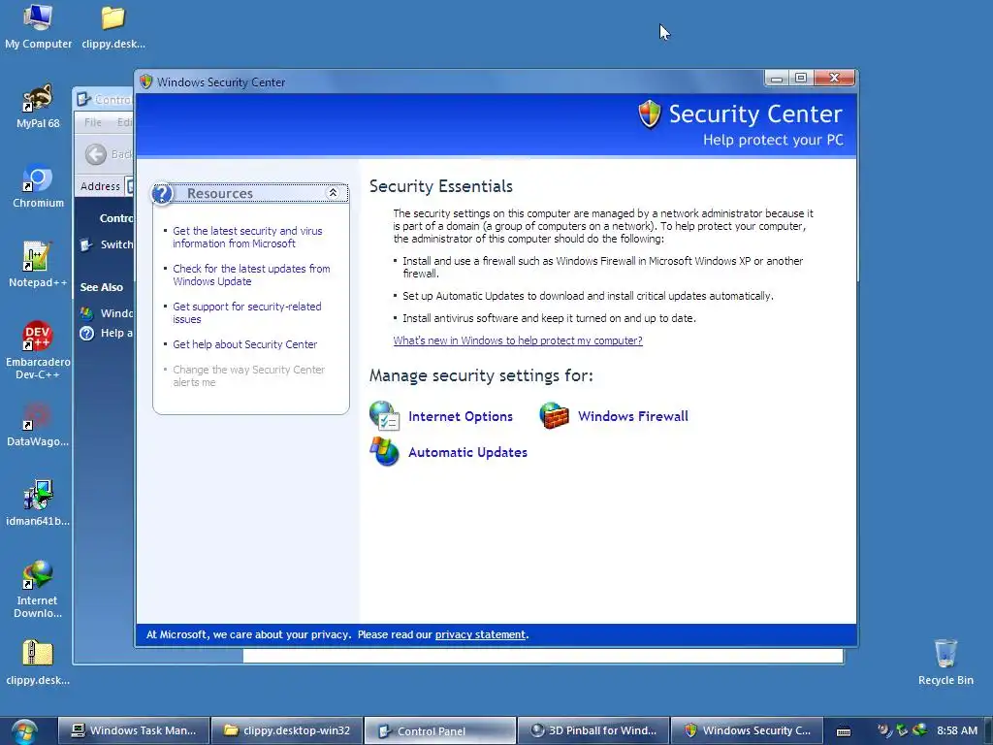Launch Chromium desktop shortcut

[38, 186]
